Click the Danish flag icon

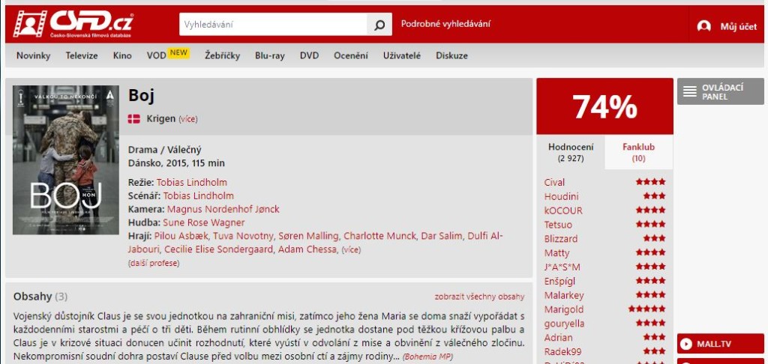coord(133,119)
